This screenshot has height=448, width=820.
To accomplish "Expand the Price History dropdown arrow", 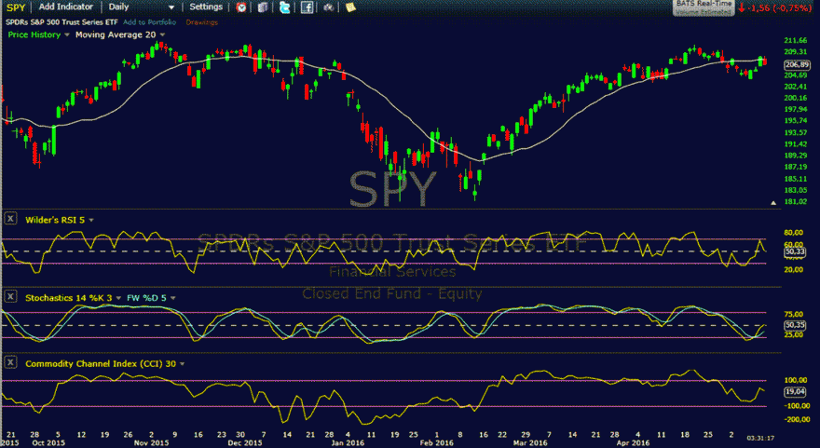I will [66, 35].
